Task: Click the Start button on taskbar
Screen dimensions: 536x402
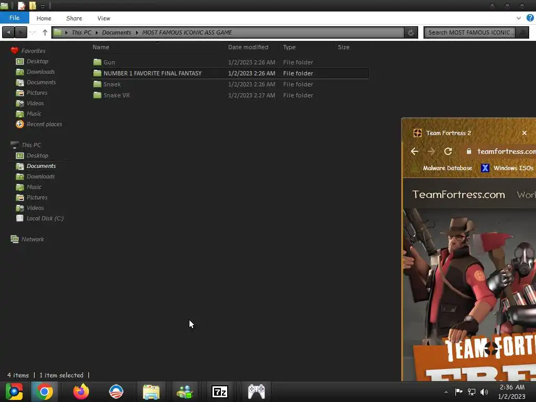Action: 14,392
